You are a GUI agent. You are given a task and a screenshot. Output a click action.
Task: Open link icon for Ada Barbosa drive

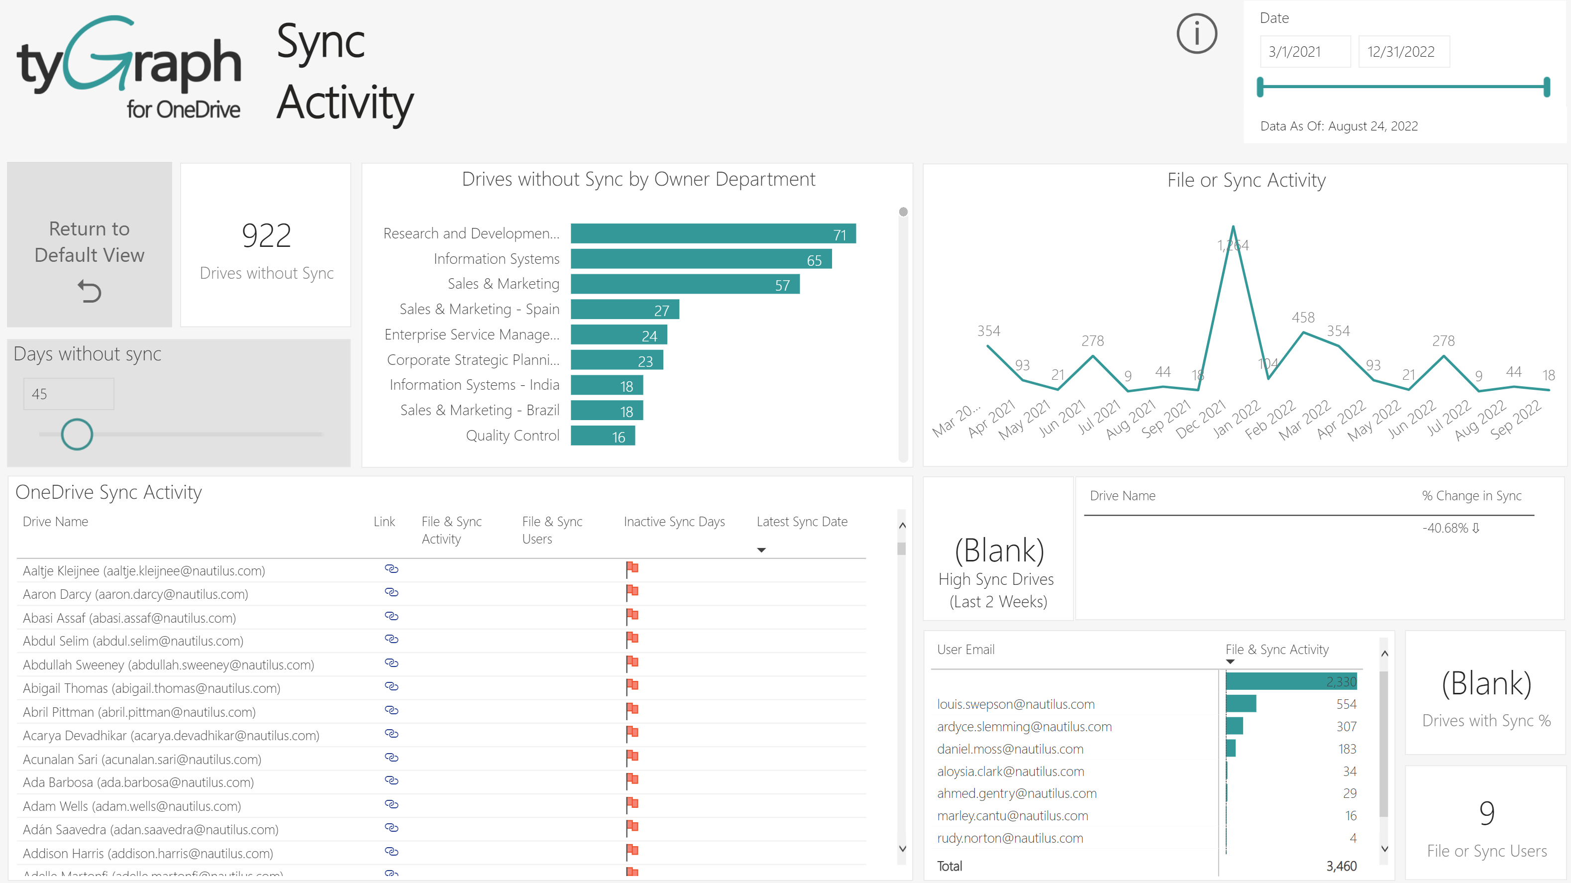[x=392, y=780]
